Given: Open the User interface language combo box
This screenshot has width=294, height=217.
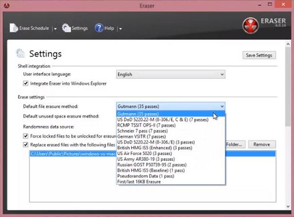Looking at the screenshot, I should tap(171, 74).
